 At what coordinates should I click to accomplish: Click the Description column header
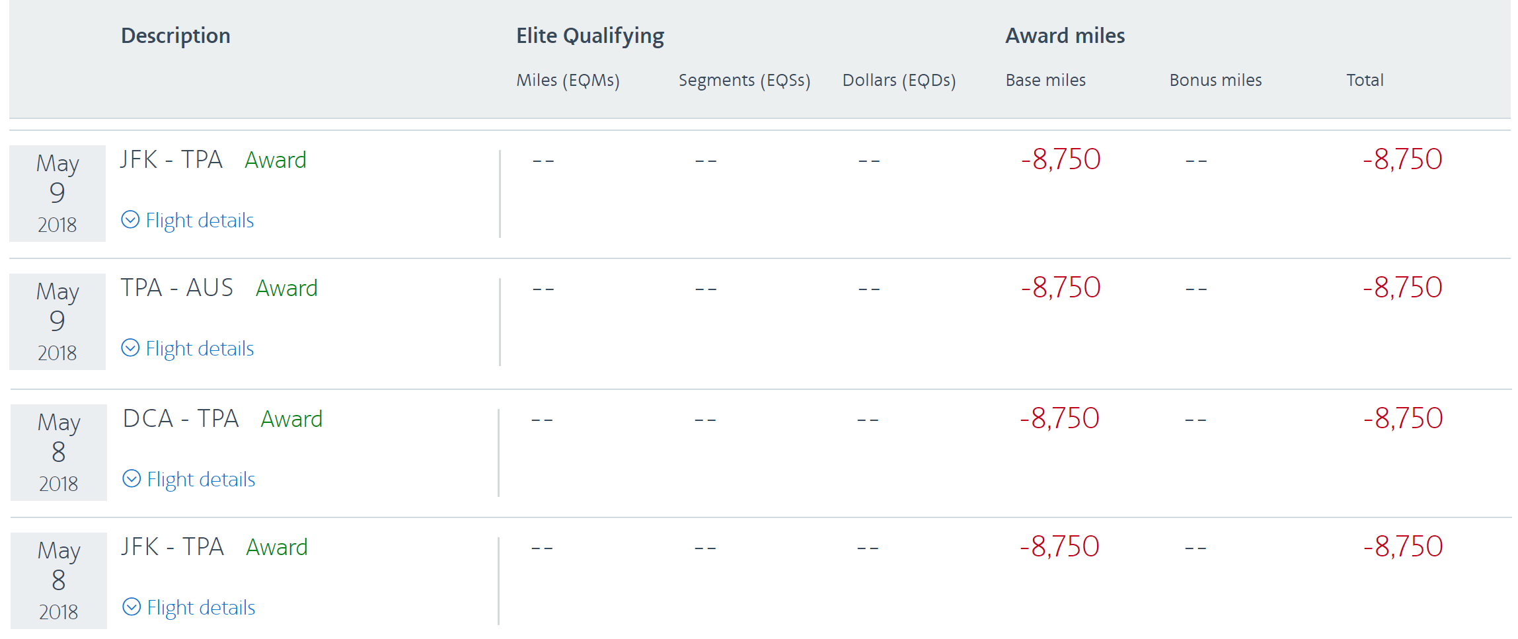click(x=175, y=36)
